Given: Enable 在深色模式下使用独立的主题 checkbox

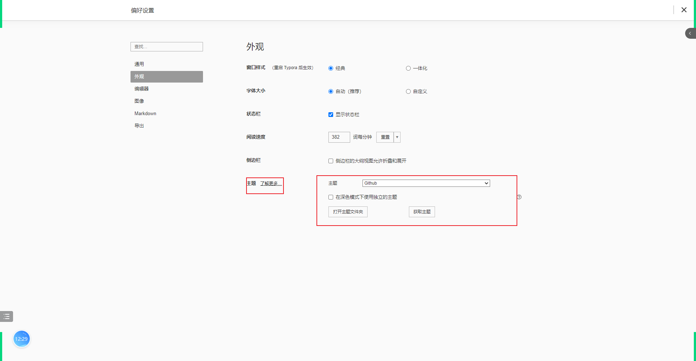Looking at the screenshot, I should [331, 197].
